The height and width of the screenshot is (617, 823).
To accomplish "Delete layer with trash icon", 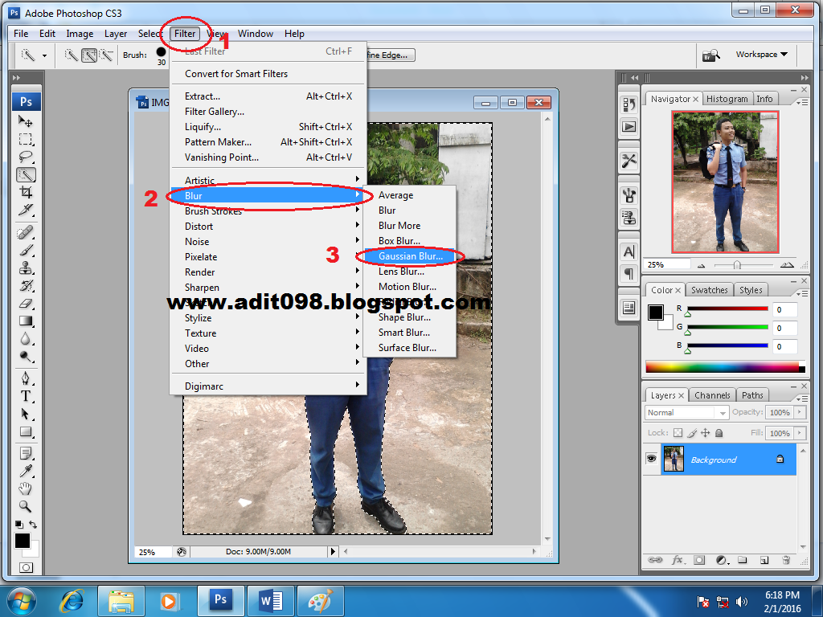I will 786,560.
